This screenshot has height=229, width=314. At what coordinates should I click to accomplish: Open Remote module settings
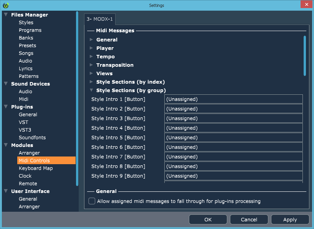pyautogui.click(x=28, y=184)
